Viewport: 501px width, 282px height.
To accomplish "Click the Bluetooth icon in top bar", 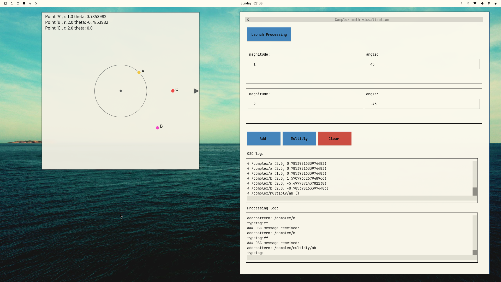I will (x=468, y=3).
